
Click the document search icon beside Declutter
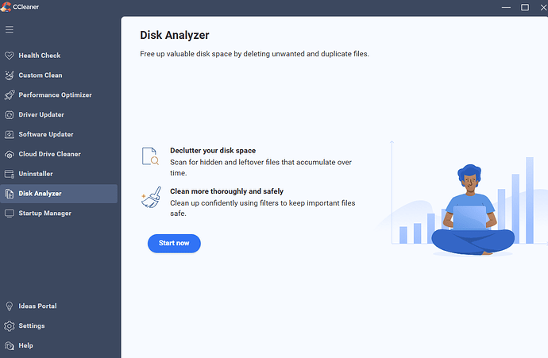point(150,156)
